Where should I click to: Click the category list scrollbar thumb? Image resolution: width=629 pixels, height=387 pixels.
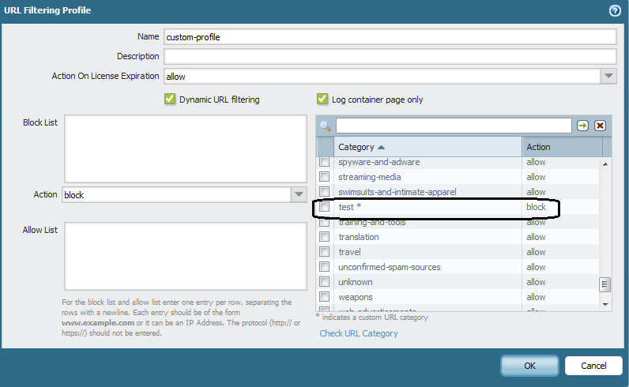point(606,284)
